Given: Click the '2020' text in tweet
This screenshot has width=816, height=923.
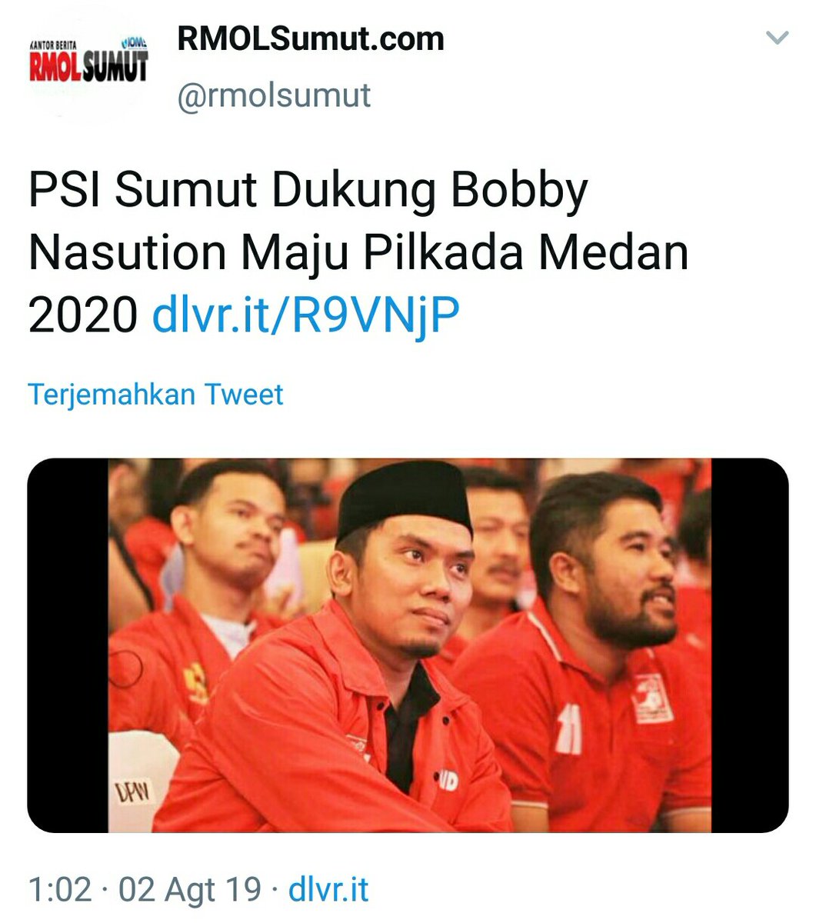Looking at the screenshot, I should [x=82, y=315].
